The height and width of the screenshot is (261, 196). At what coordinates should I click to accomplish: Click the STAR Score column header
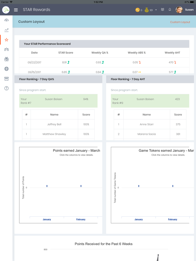coord(66,53)
